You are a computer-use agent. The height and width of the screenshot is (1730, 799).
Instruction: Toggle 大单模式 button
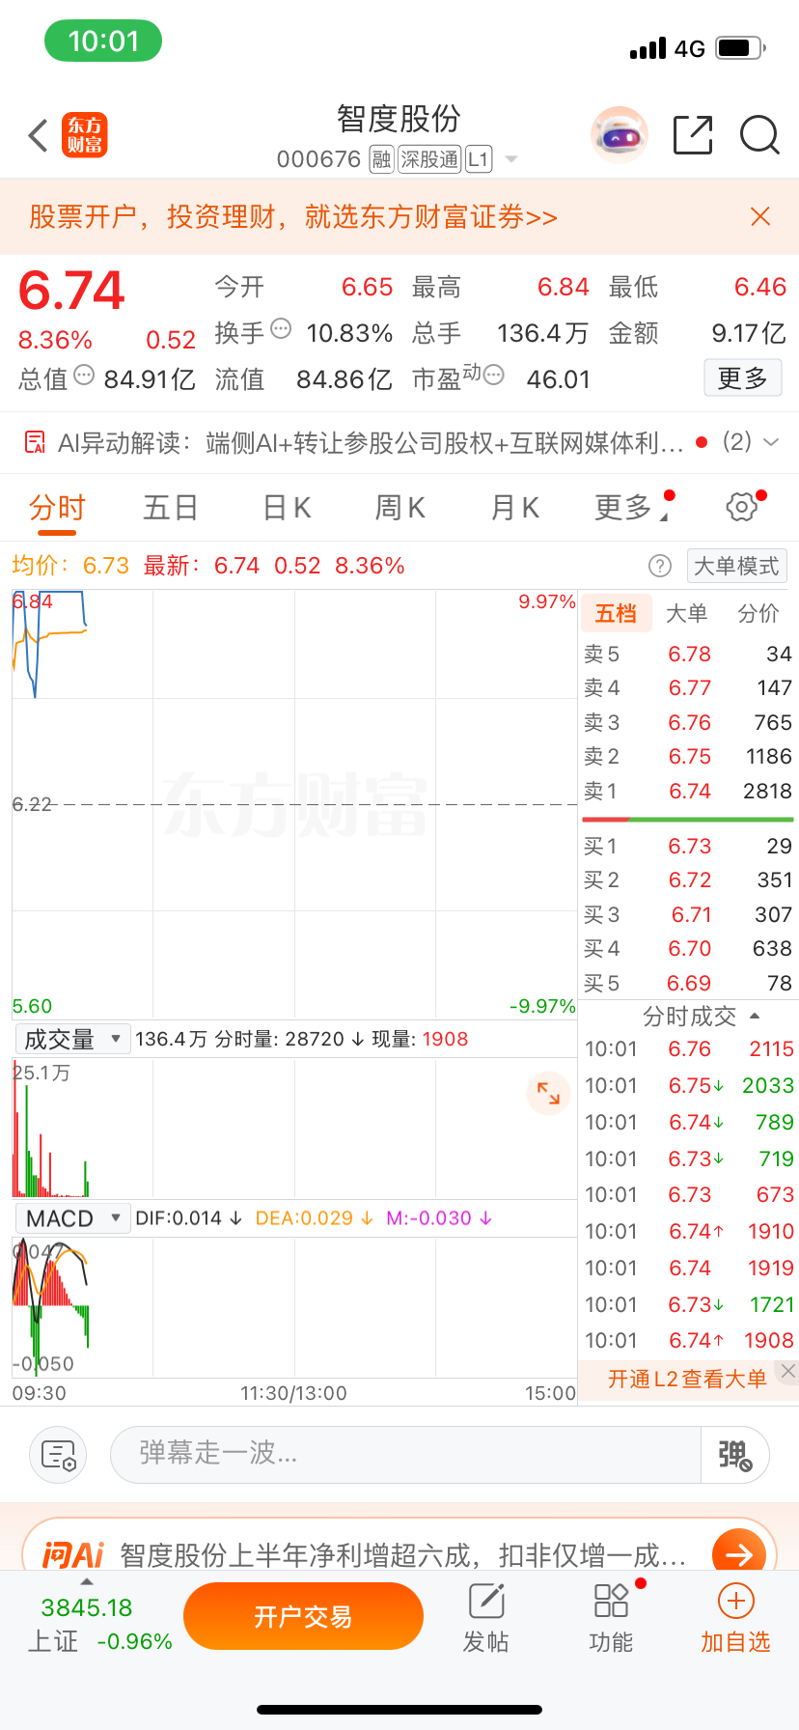click(736, 566)
